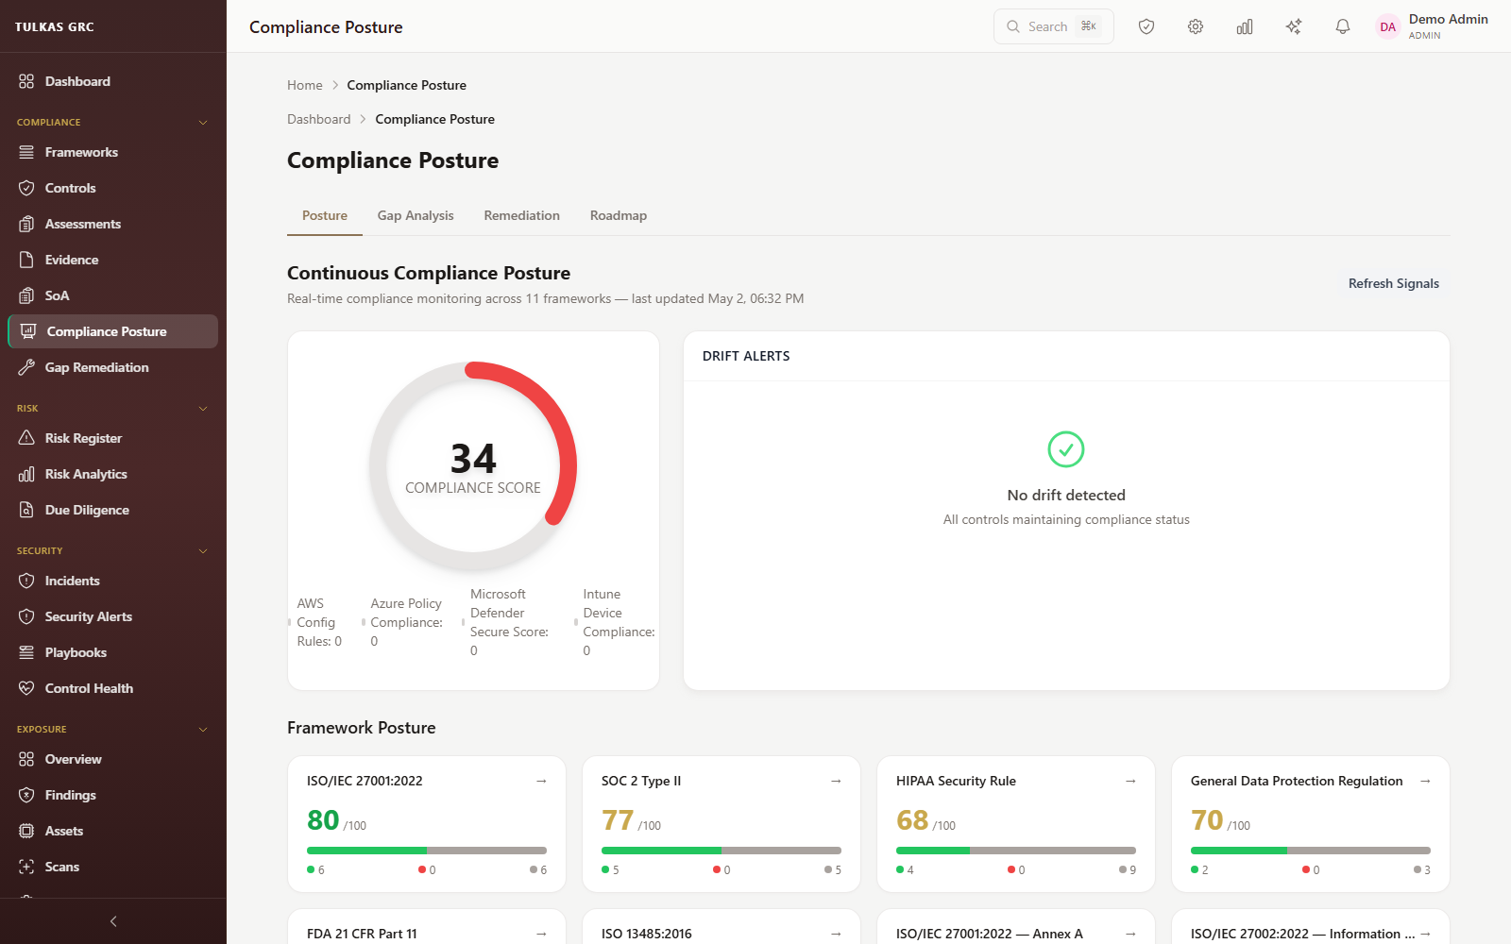Click the TULKAS GRC logo
Screen dimensions: 1511x944
(55, 26)
